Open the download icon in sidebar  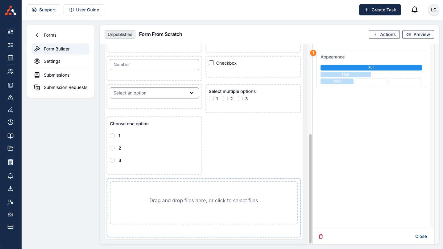pos(10,188)
